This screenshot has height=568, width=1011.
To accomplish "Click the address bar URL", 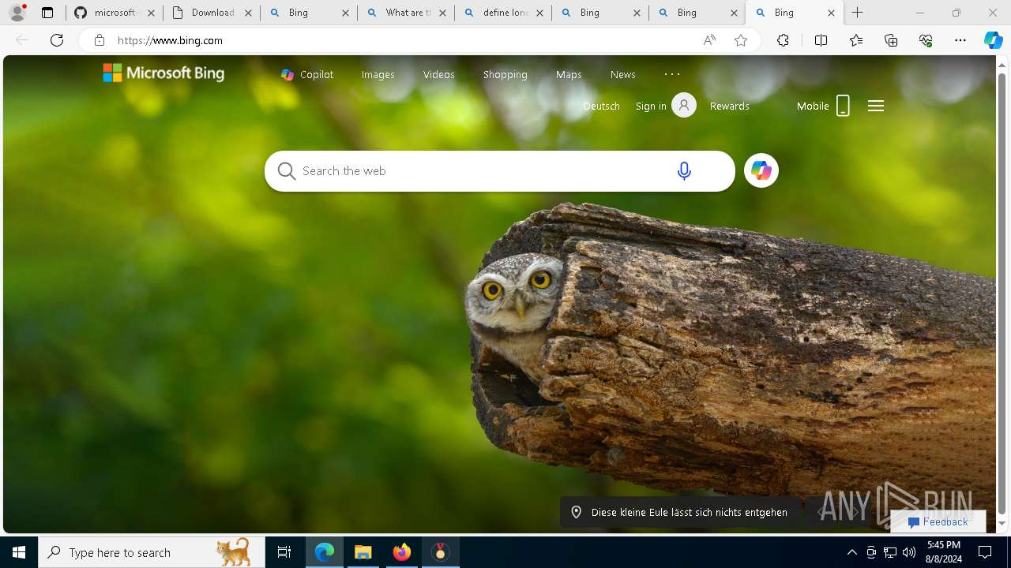I will (170, 40).
